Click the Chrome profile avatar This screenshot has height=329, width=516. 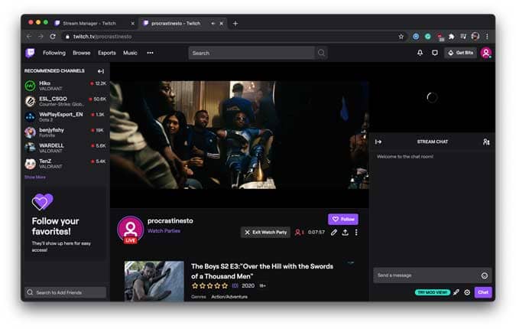(475, 36)
